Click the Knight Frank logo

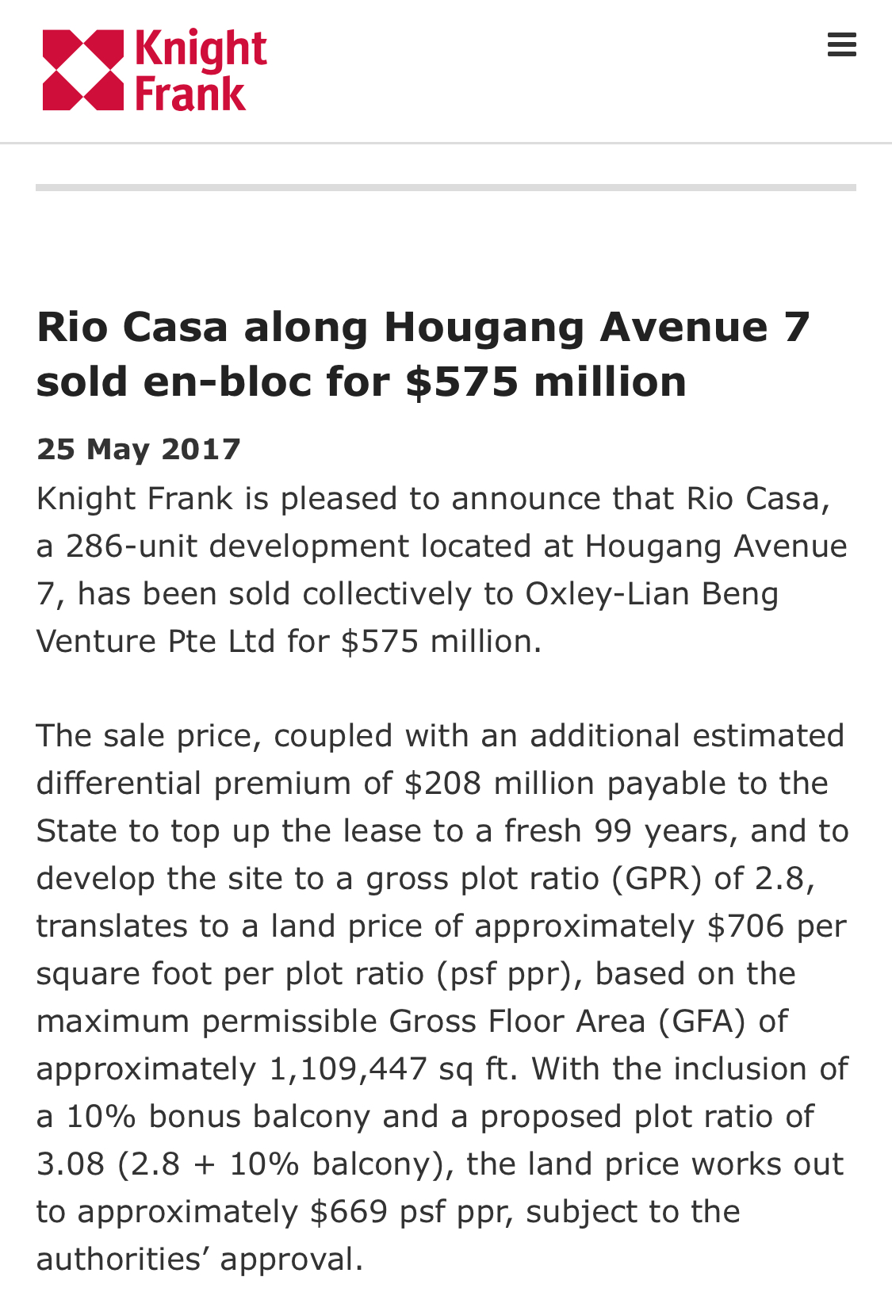click(x=155, y=70)
